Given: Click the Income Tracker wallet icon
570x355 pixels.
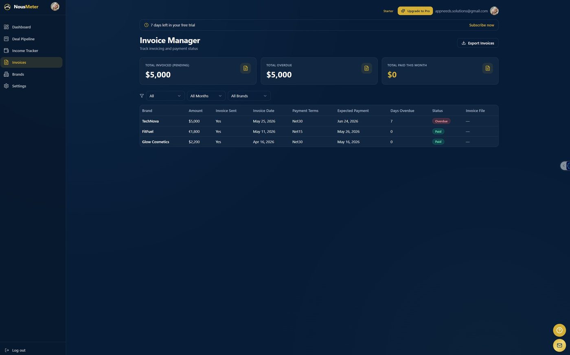Looking at the screenshot, I should 6,50.
